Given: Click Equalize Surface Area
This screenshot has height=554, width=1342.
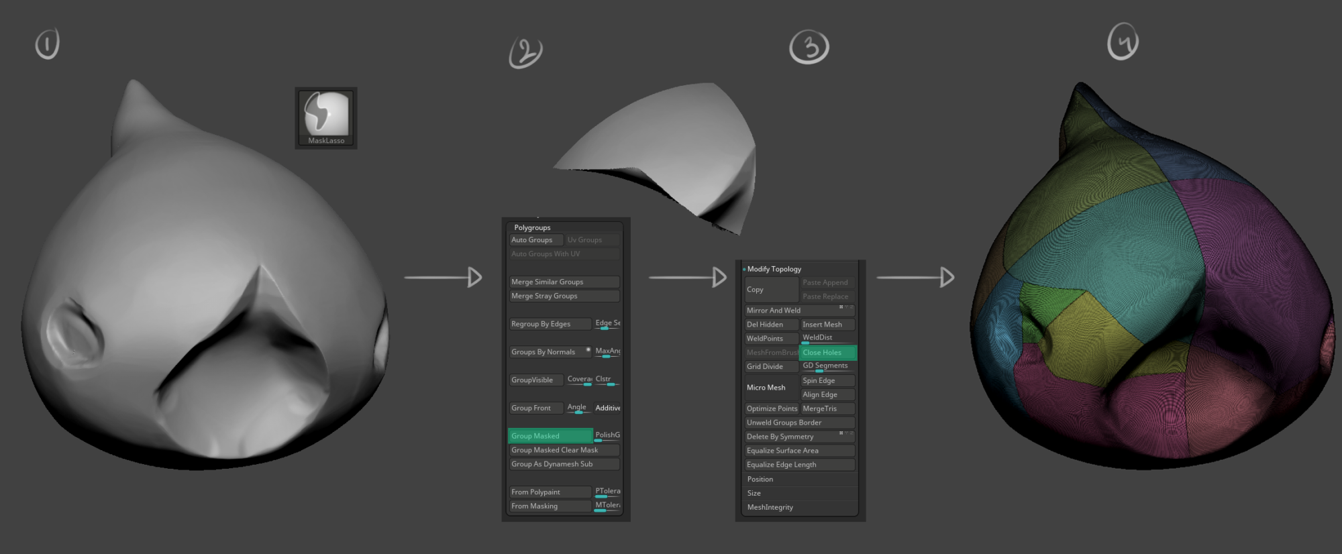Looking at the screenshot, I should 800,451.
